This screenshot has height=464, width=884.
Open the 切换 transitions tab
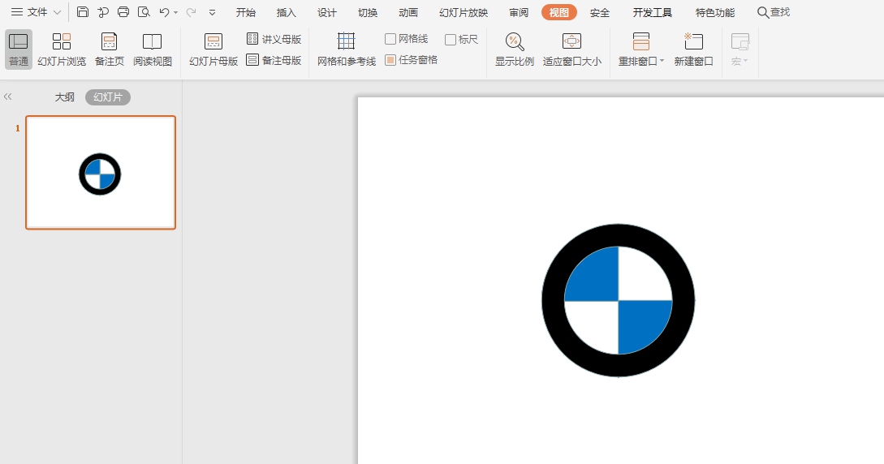(368, 12)
